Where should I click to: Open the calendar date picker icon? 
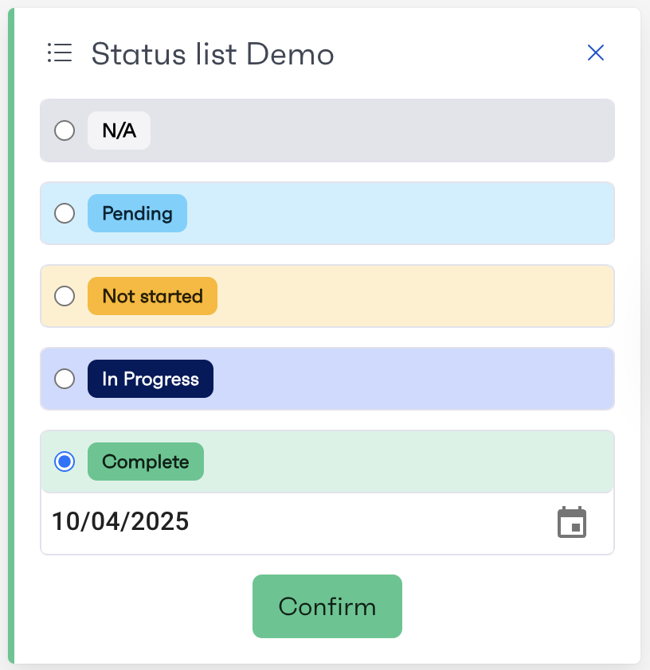point(572,522)
